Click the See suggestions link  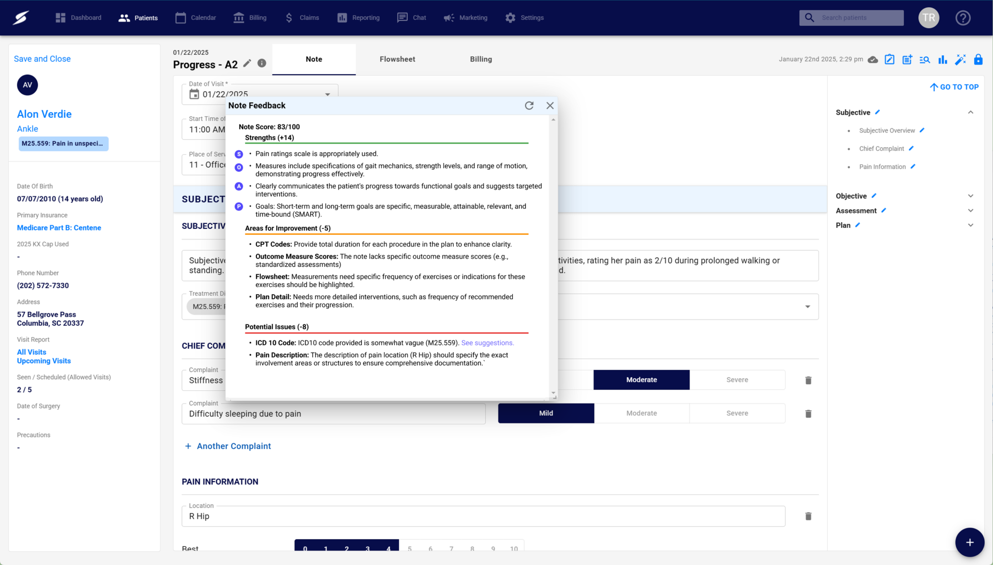(487, 343)
